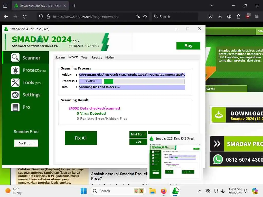263x197 pixels.
Task: Open the Tools (PRO) wrench icon
Action: (x=15, y=83)
